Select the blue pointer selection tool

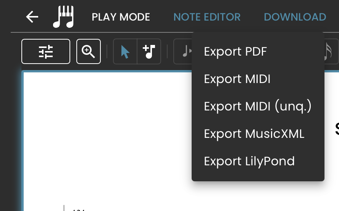pos(125,51)
